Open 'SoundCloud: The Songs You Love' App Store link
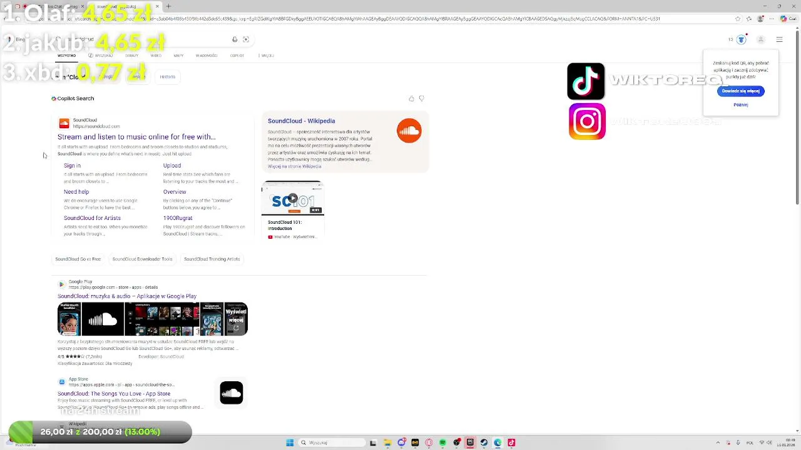 (114, 394)
